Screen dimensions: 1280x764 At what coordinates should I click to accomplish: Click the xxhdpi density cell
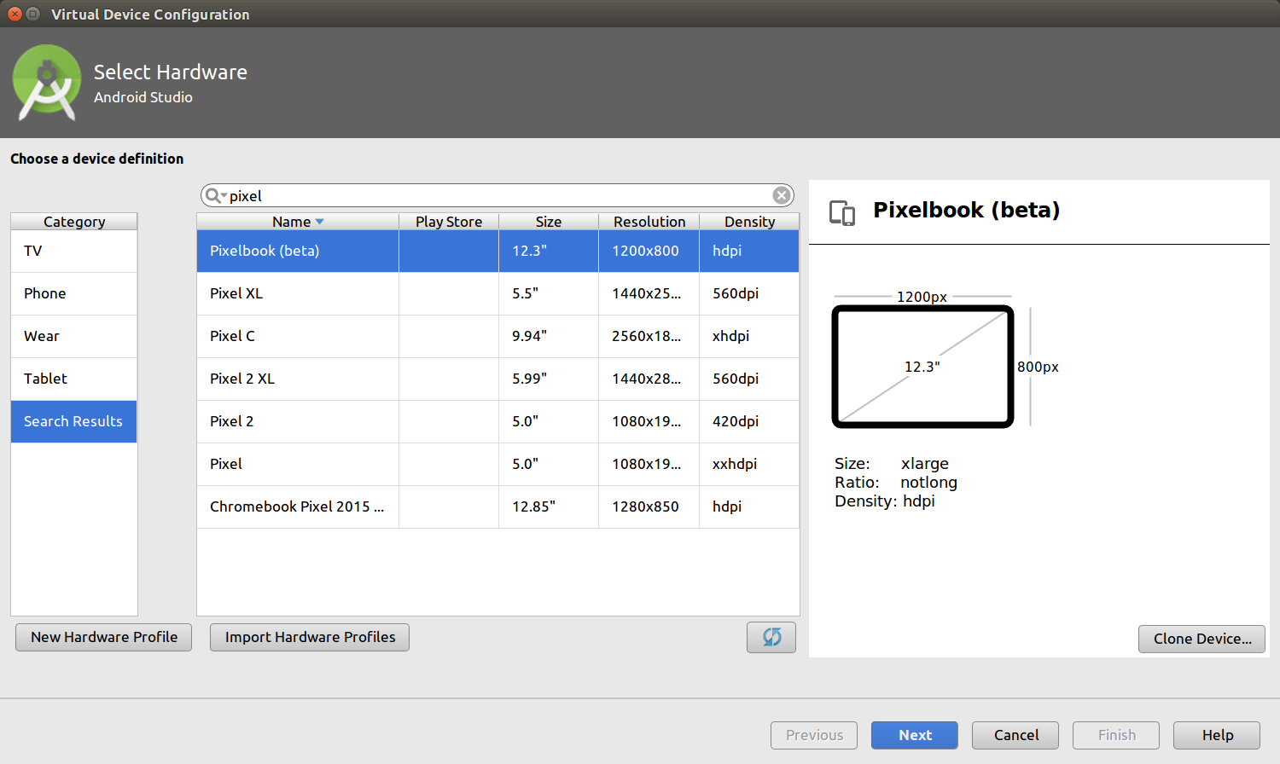749,464
